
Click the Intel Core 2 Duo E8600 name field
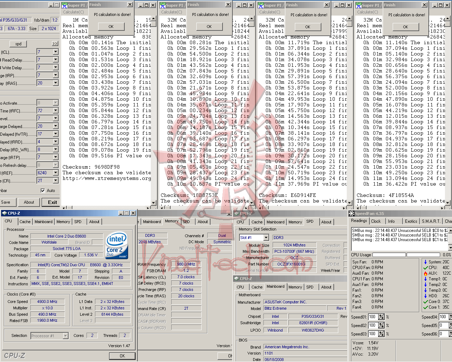67,236
